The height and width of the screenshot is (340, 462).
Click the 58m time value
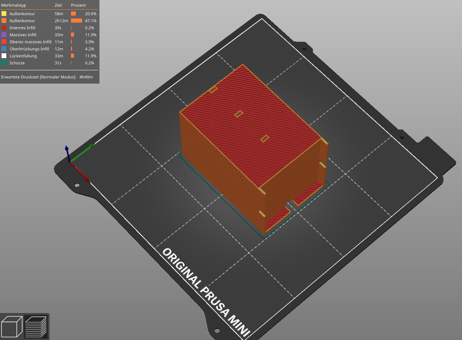[59, 14]
